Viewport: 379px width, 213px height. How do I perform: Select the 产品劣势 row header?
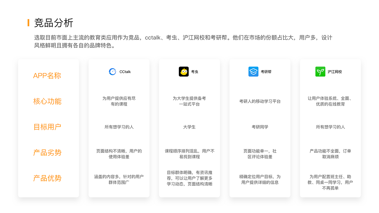click(x=47, y=152)
